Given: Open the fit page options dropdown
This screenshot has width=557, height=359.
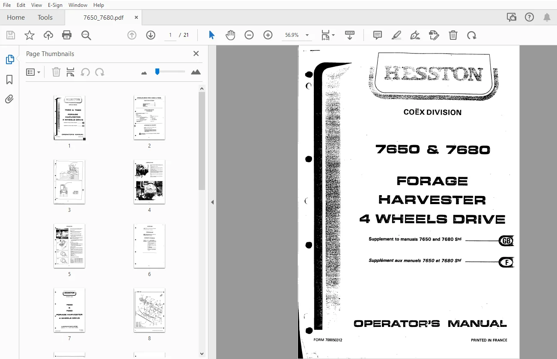Looking at the screenshot, I should pyautogui.click(x=328, y=35).
